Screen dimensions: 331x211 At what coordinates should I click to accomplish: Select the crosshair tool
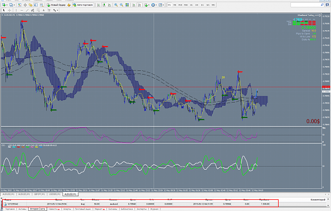(x=10, y=10)
